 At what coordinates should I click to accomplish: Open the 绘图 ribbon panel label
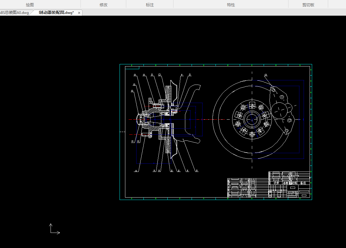coord(30,5)
